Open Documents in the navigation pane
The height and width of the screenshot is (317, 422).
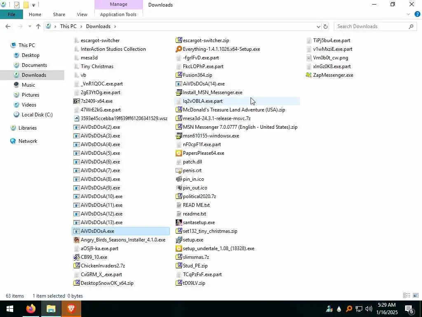pos(34,65)
